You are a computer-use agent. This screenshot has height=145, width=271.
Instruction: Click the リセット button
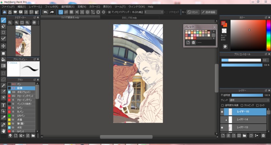[x=193, y=12]
